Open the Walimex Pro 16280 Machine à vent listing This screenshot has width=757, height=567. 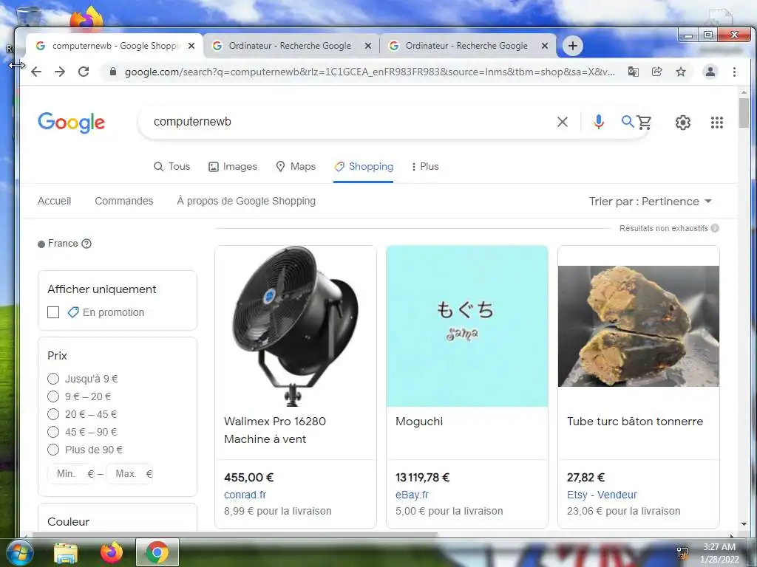point(275,430)
